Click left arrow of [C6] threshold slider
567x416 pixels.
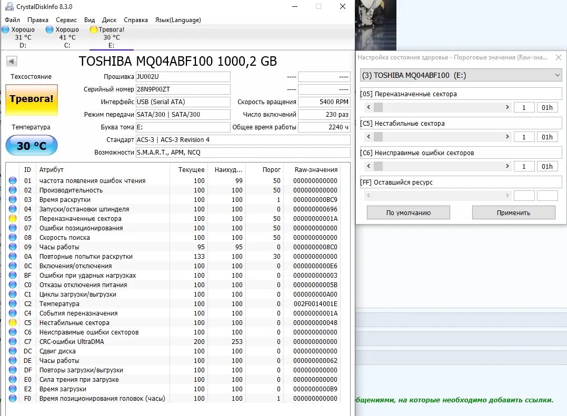369,166
